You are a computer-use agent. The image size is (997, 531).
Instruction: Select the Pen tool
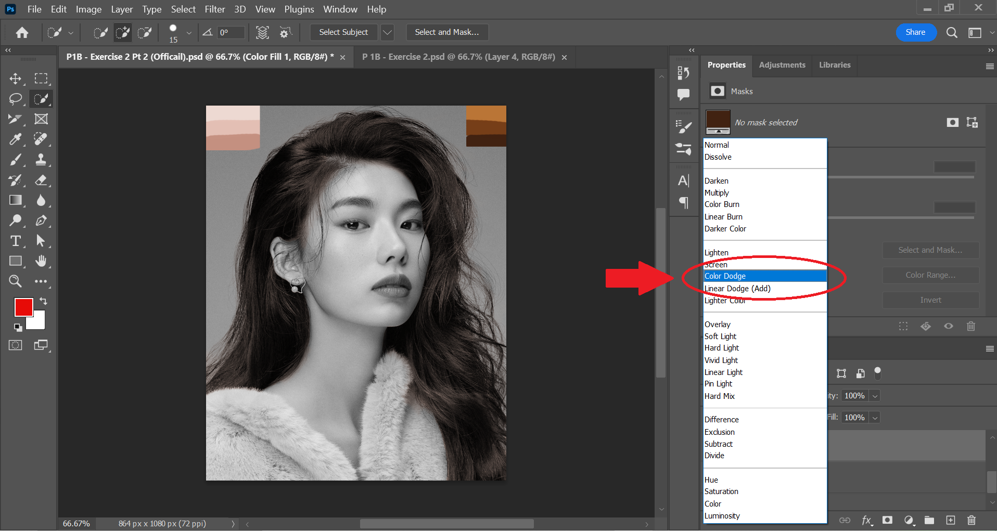pos(41,221)
